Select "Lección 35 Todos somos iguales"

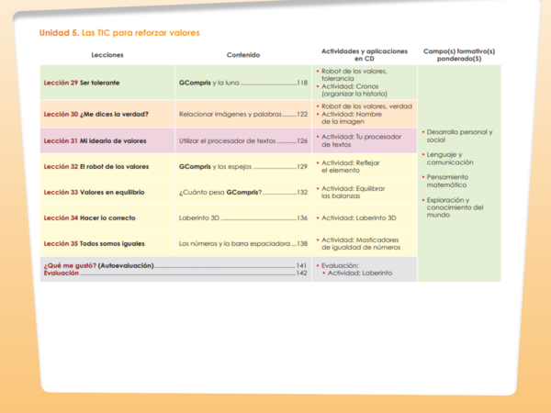tap(95, 243)
